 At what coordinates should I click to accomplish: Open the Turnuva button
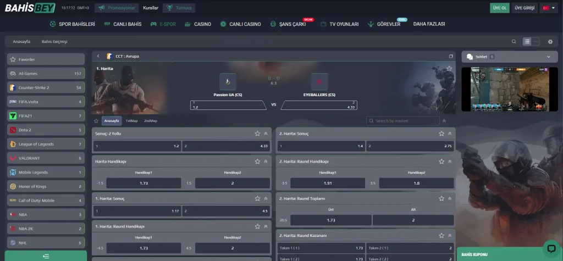[x=179, y=8]
